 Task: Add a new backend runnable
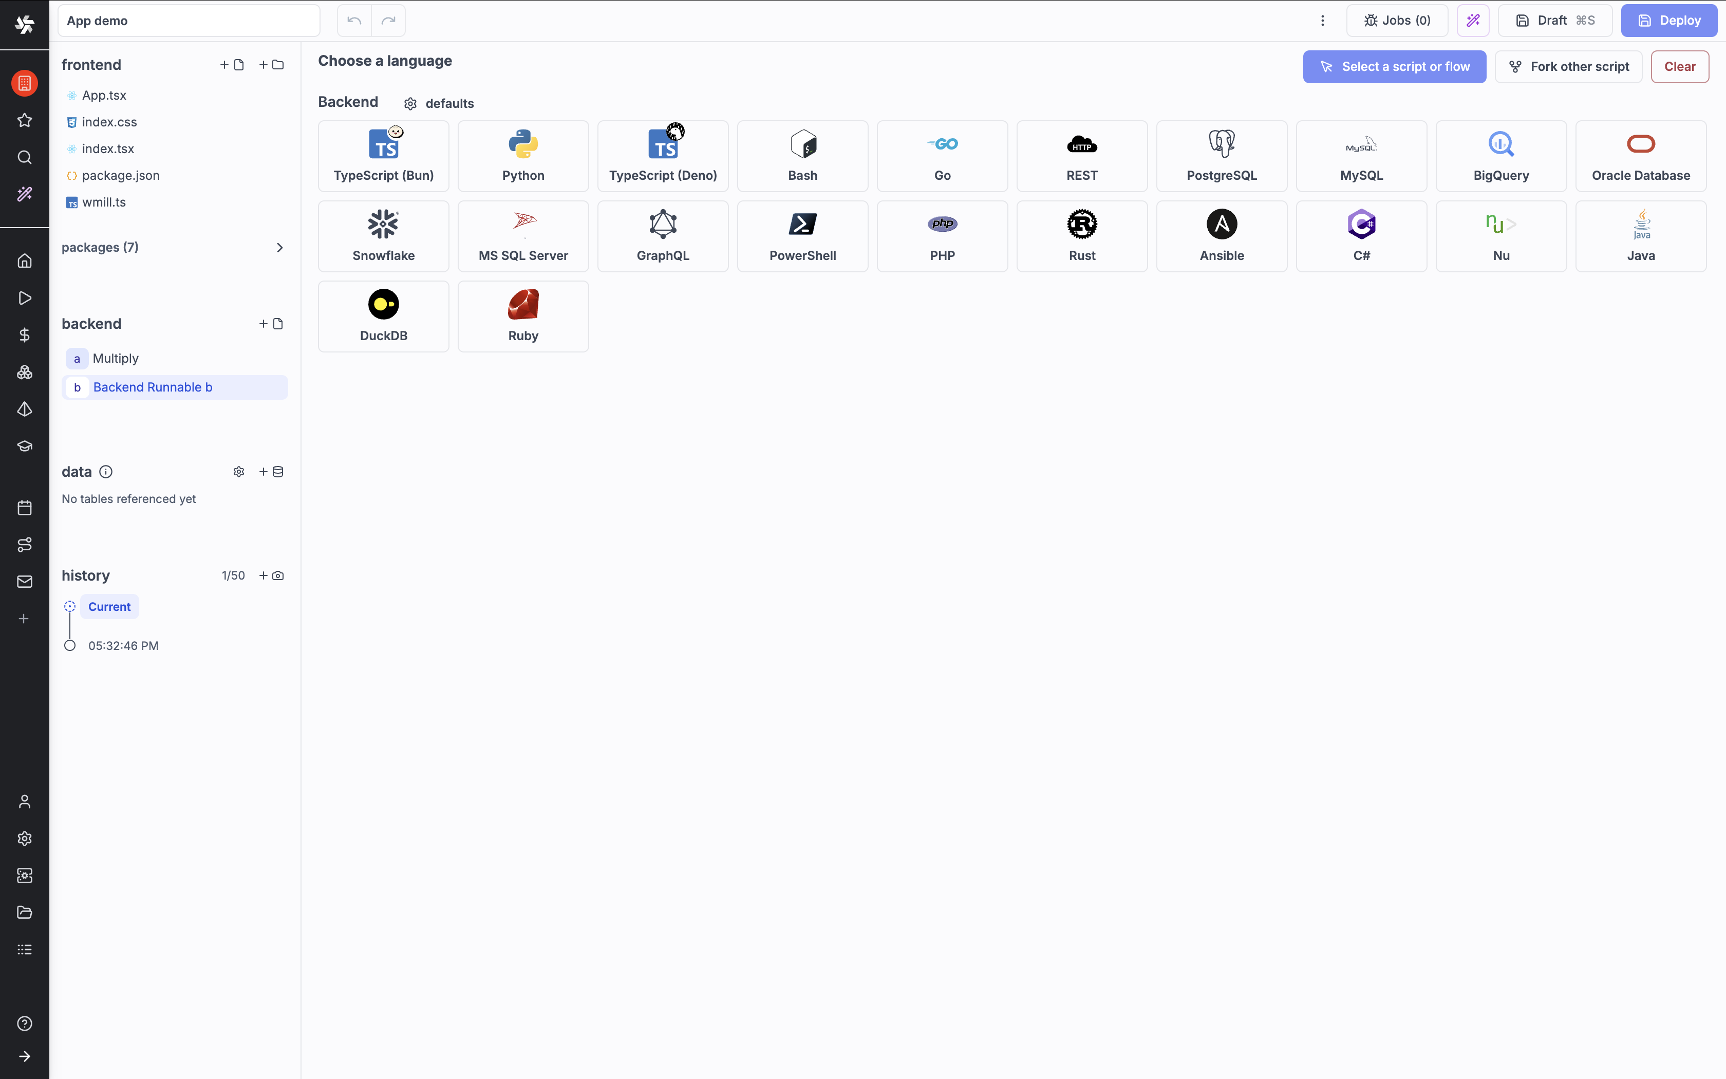pos(271,324)
